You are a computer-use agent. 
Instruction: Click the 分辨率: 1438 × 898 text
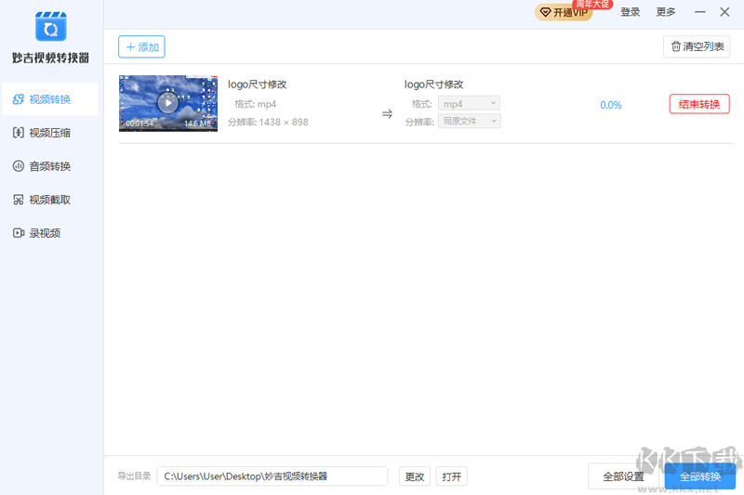[x=268, y=123]
